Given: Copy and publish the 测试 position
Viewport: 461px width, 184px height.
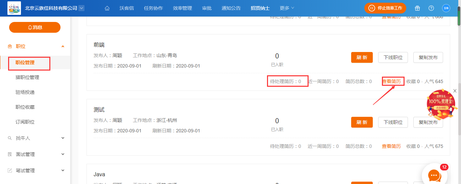Looking at the screenshot, I should (428, 122).
